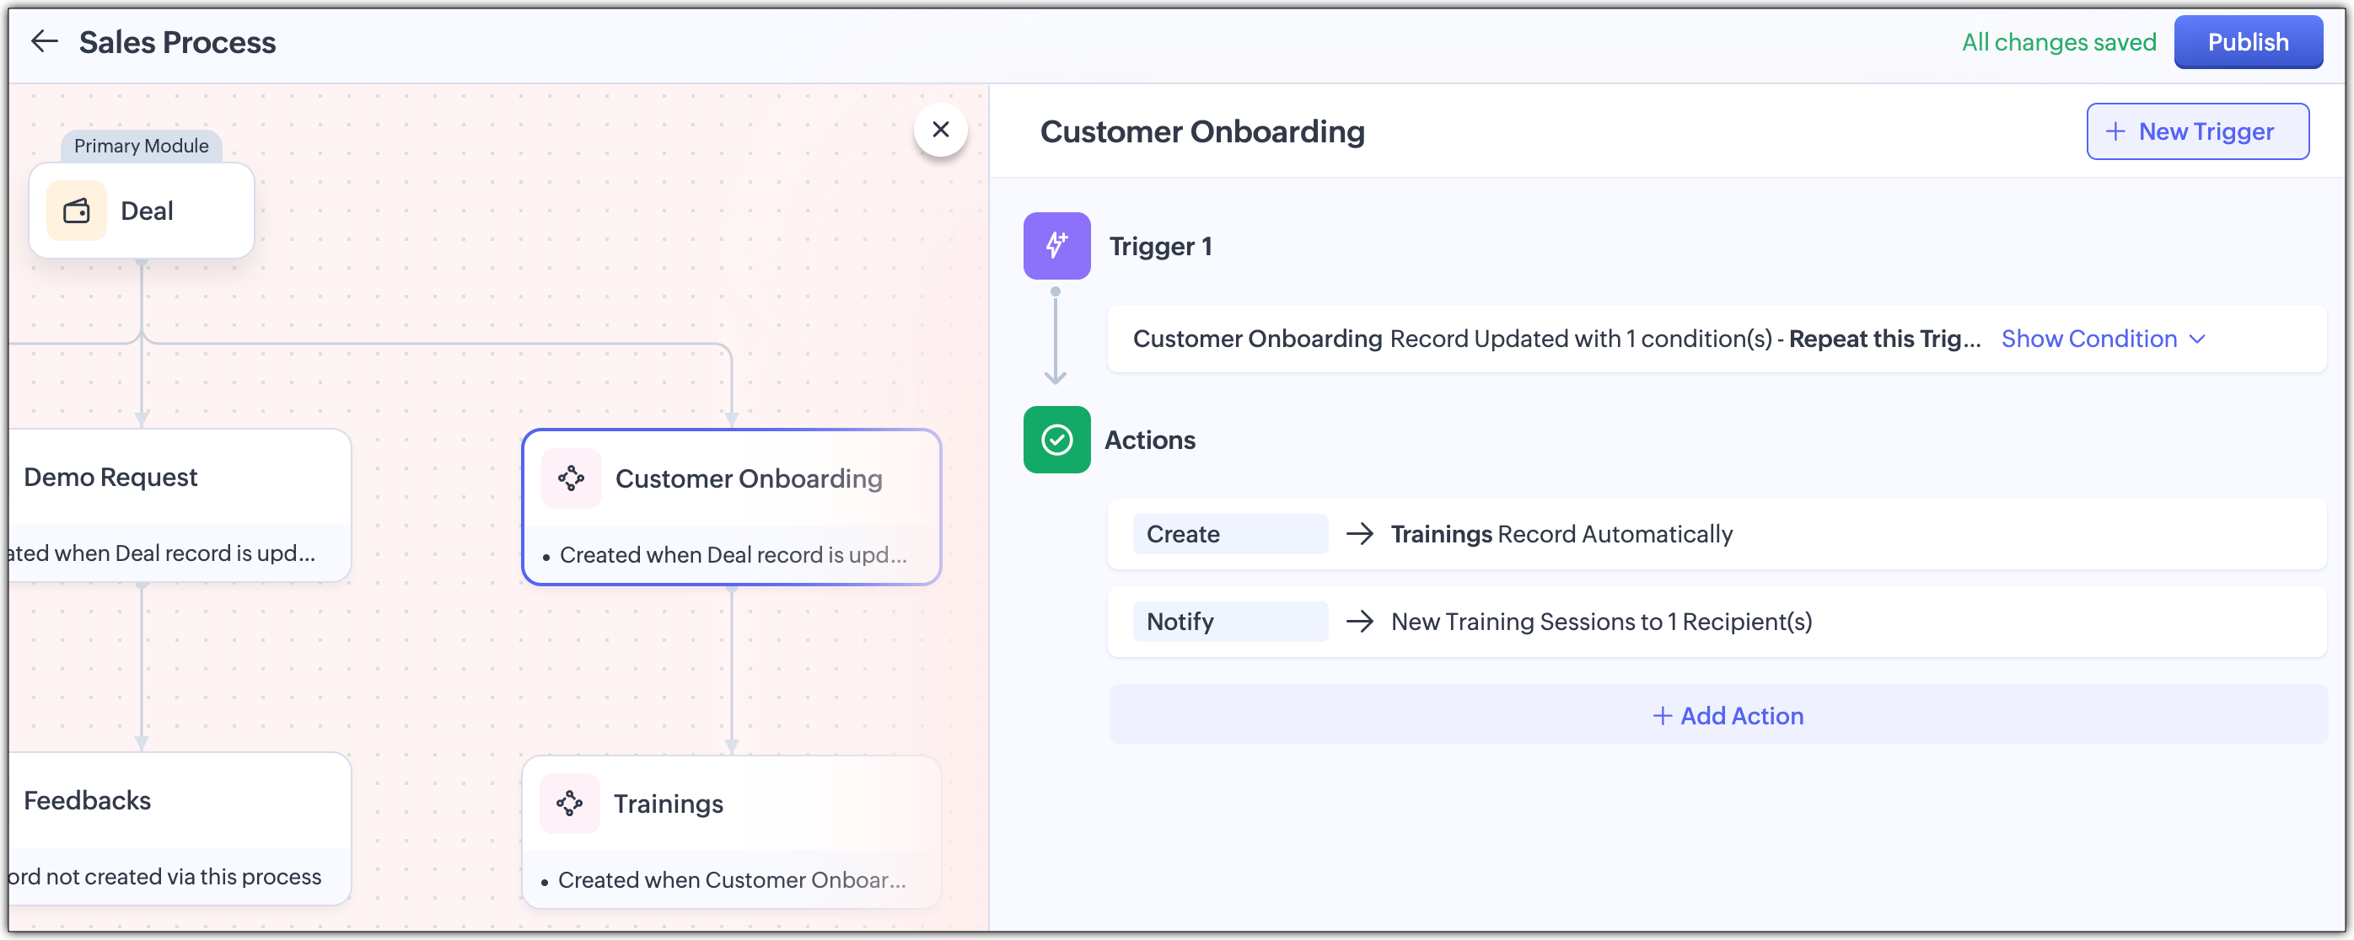Select the Feedbacks node
Screen dimensions: 2354x940
(x=88, y=800)
